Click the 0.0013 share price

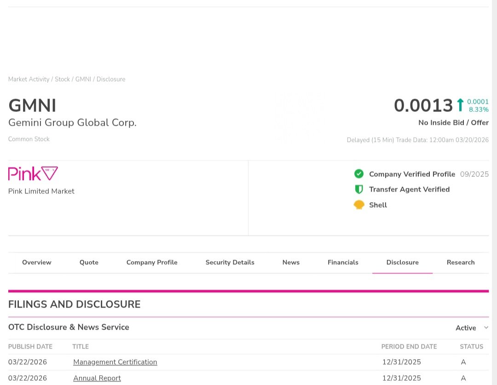pos(423,105)
